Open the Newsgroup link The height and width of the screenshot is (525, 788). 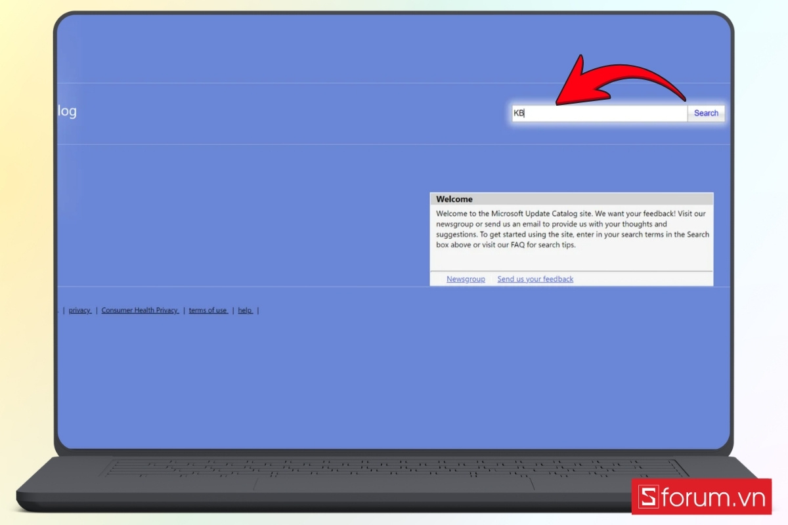click(466, 279)
